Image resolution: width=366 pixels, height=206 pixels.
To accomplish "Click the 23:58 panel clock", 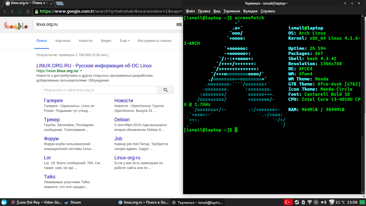I will coord(352,202).
